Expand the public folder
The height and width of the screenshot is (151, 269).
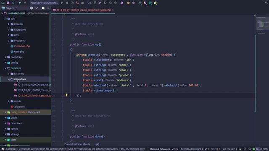point(5,117)
